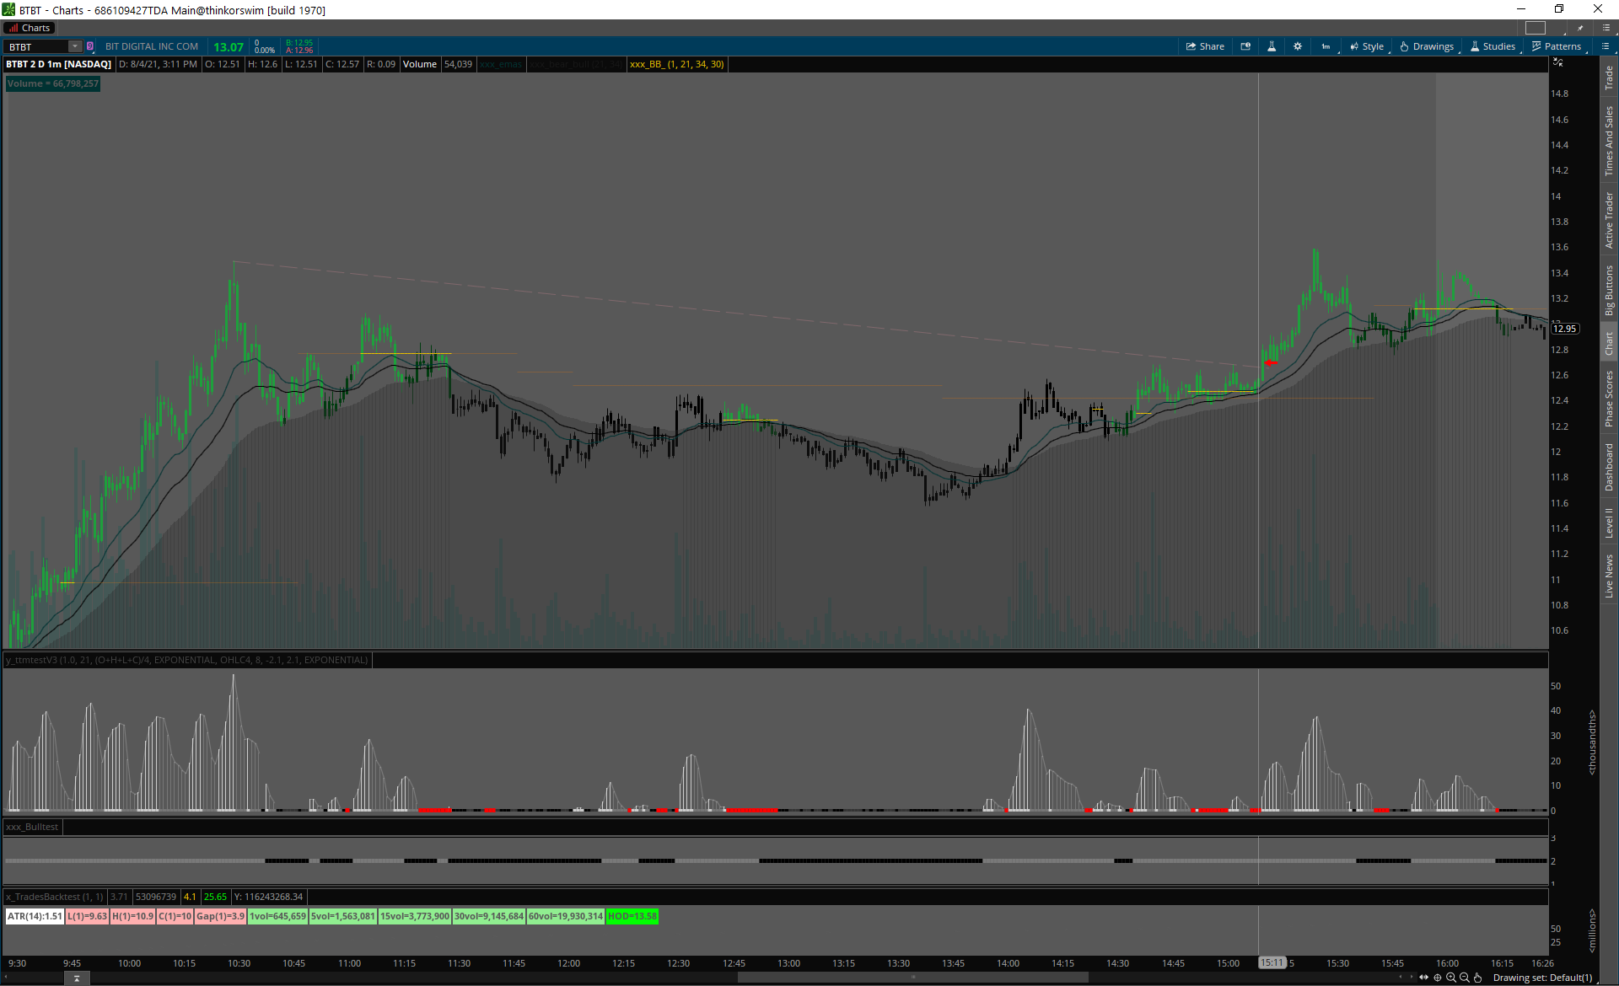Switch to the Charts tab

(x=30, y=28)
